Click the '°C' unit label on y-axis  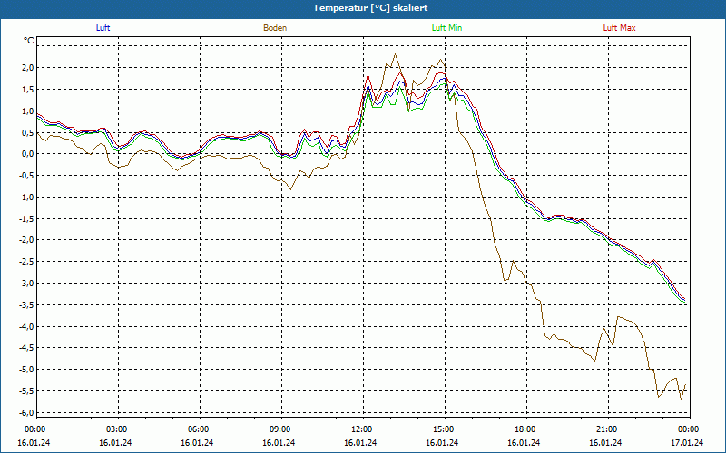29,41
